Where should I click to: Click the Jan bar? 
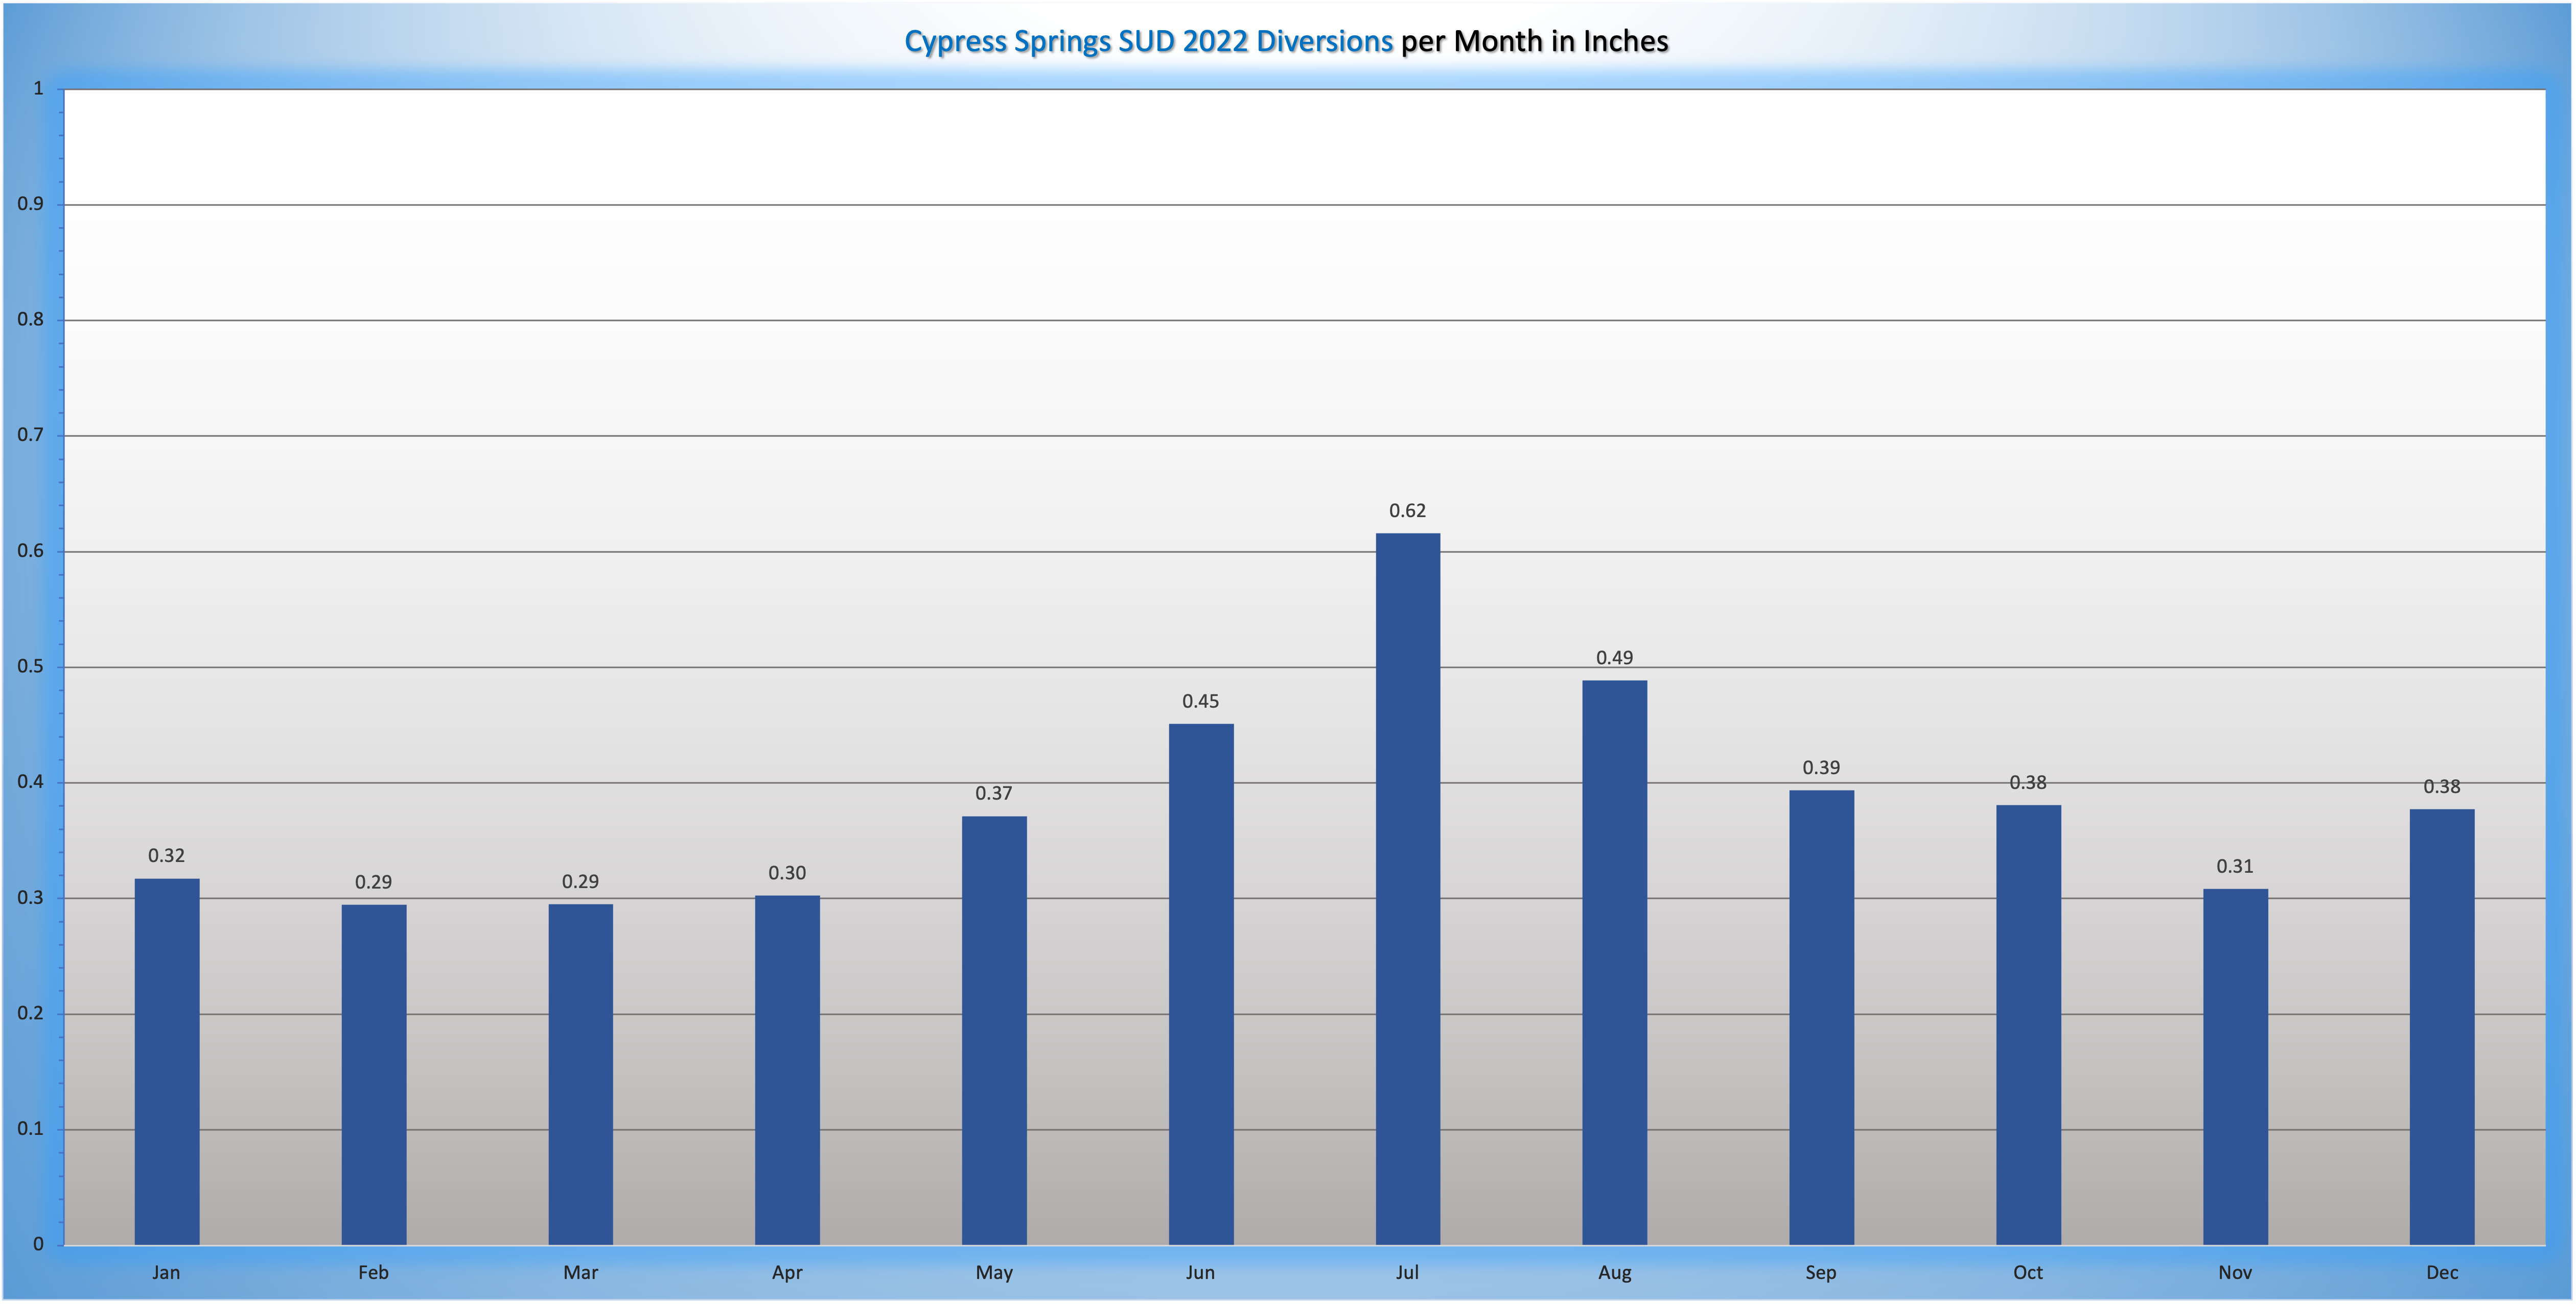click(x=167, y=1062)
